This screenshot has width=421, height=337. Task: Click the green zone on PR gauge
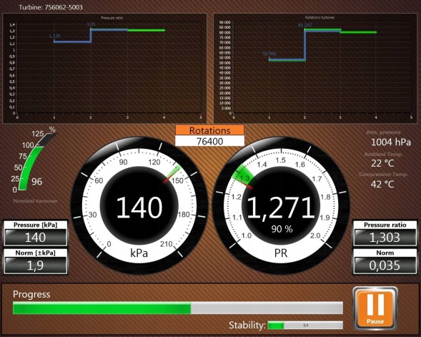tap(243, 175)
